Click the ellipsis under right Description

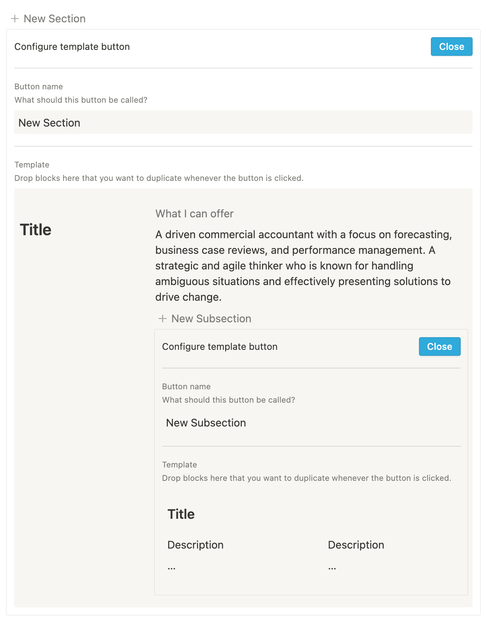(x=332, y=568)
